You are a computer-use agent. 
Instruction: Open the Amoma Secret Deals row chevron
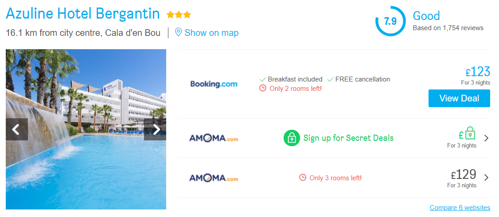pos(486,138)
